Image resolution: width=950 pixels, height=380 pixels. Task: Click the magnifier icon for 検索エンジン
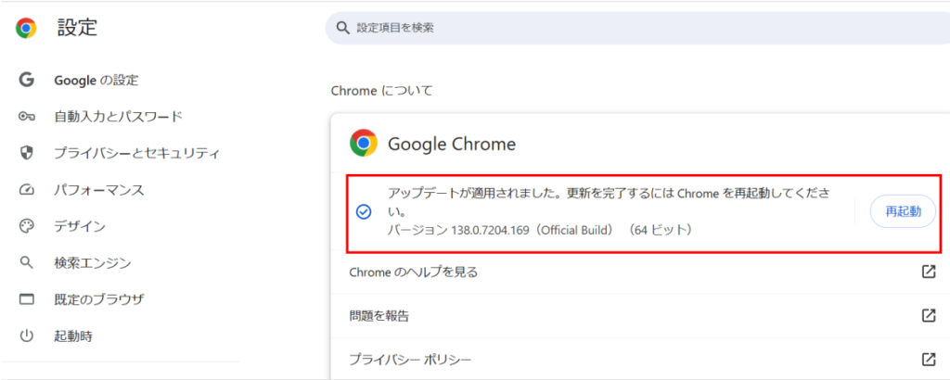[x=27, y=263]
